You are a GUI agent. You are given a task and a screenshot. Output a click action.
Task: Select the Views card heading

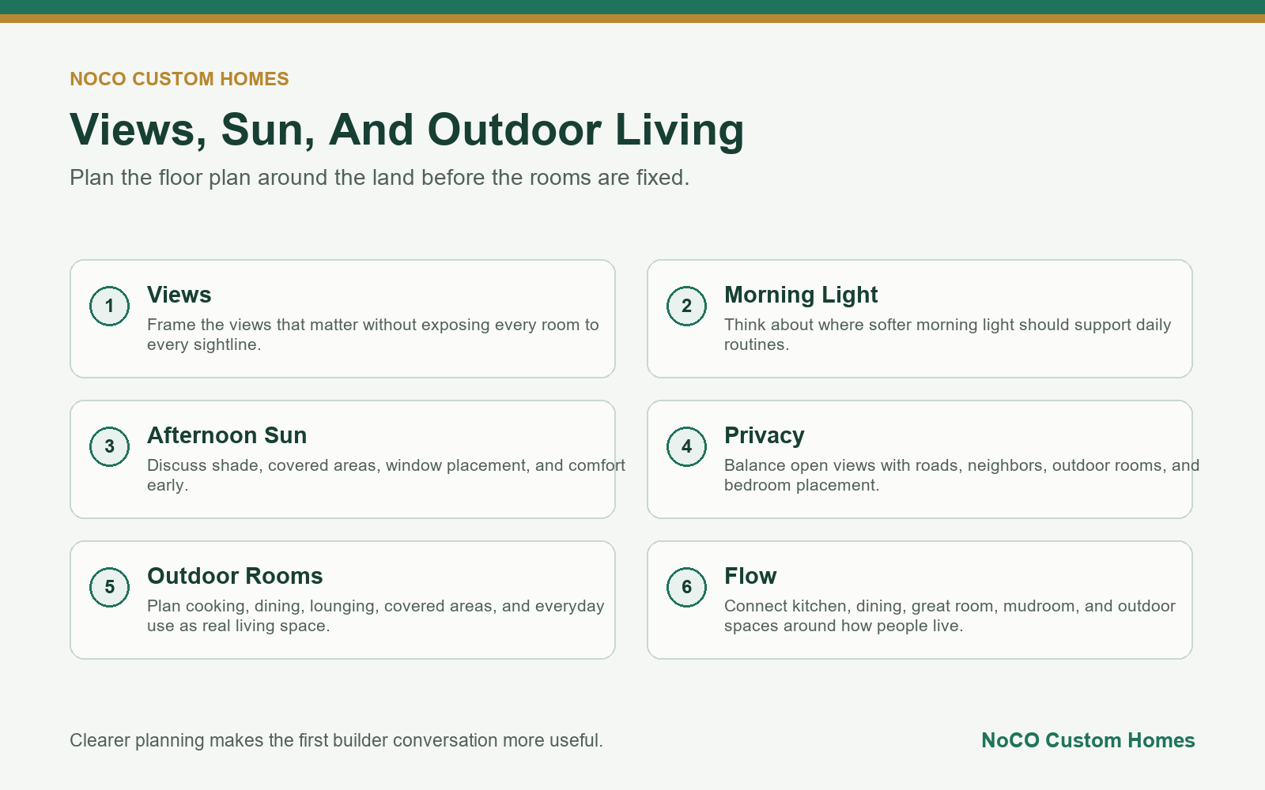(x=179, y=295)
